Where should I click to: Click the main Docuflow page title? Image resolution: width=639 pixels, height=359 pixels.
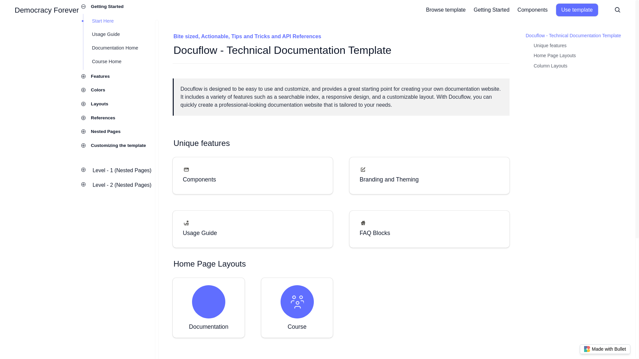282,51
